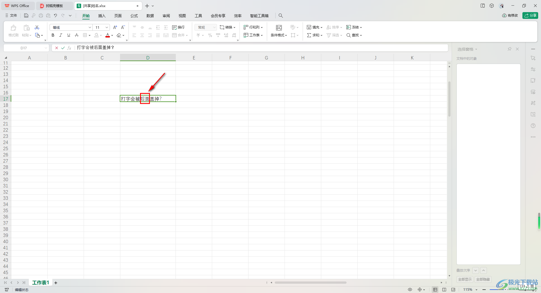
Task: Expand the Merge (合并) dropdown
Action: click(187, 35)
